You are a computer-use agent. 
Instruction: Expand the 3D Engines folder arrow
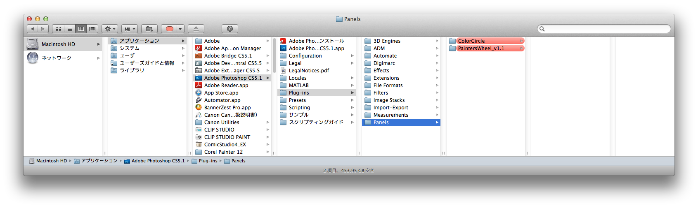tap(437, 41)
